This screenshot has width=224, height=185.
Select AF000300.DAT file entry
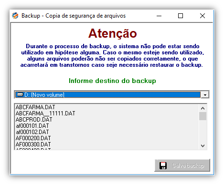[x=33, y=144]
